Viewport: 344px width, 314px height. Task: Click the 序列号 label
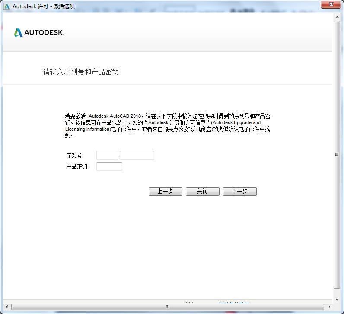(x=75, y=155)
